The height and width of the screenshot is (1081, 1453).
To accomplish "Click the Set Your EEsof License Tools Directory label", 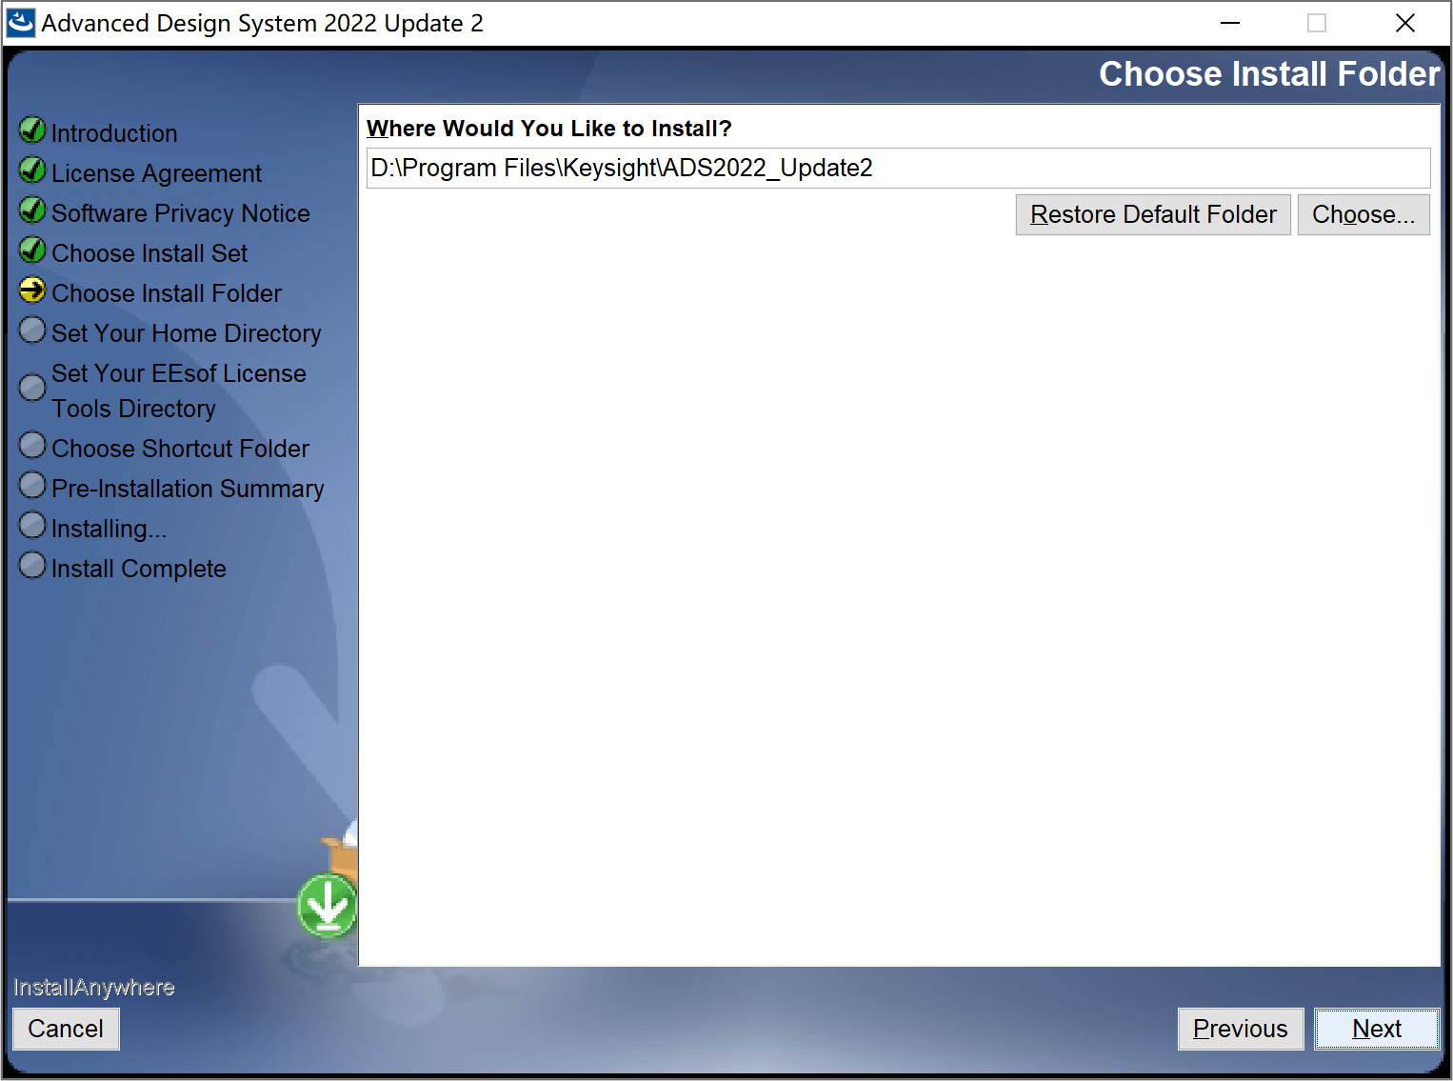I will 179,390.
